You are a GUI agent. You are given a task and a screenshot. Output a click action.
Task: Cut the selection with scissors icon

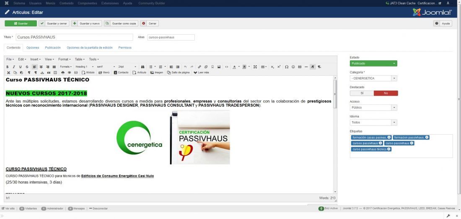[8, 72]
